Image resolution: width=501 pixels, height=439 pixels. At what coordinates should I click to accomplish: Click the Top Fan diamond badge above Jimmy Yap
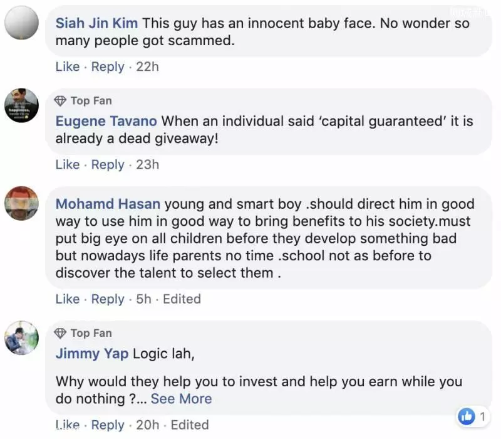(x=60, y=333)
